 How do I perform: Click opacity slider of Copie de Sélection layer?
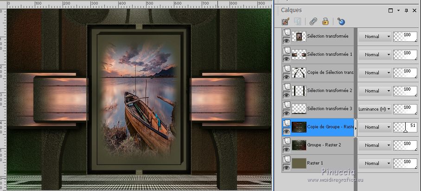[405, 73]
